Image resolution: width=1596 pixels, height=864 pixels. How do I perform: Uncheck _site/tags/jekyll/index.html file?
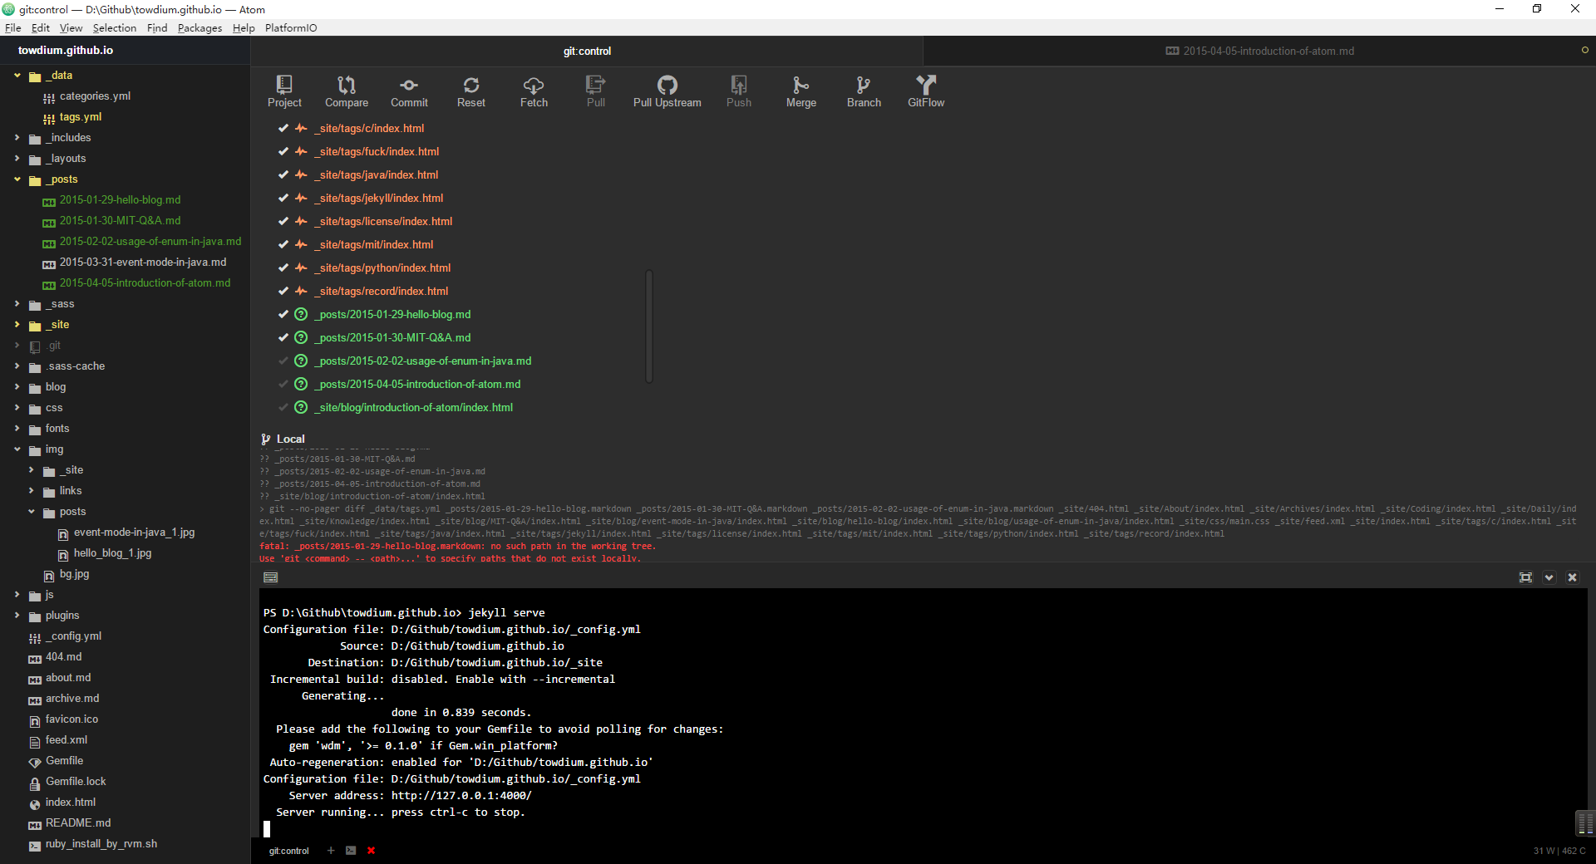(283, 198)
